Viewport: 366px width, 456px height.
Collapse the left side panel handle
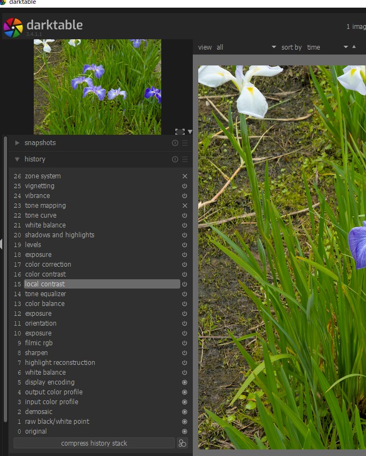coord(1,244)
